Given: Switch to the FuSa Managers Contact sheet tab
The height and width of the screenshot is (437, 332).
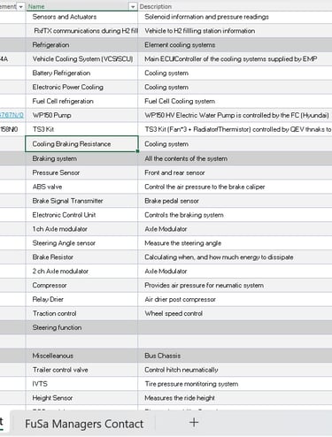Looking at the screenshot, I should (84, 424).
